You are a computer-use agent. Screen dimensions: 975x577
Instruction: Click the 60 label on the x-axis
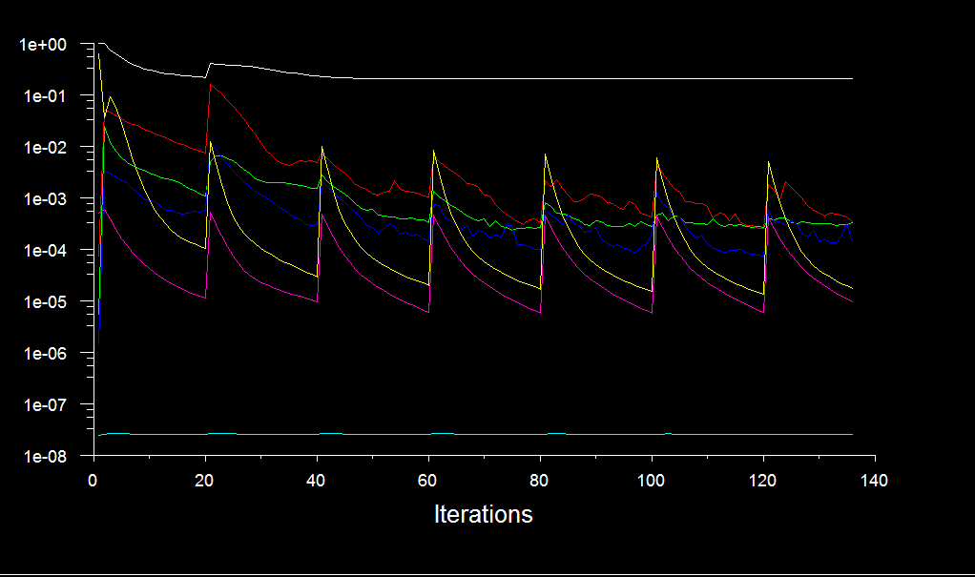427,480
